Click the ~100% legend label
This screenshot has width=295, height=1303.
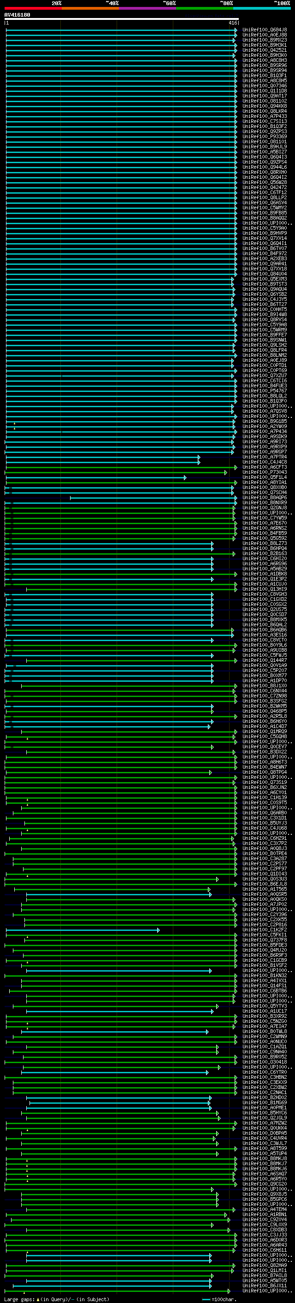click(x=283, y=3)
